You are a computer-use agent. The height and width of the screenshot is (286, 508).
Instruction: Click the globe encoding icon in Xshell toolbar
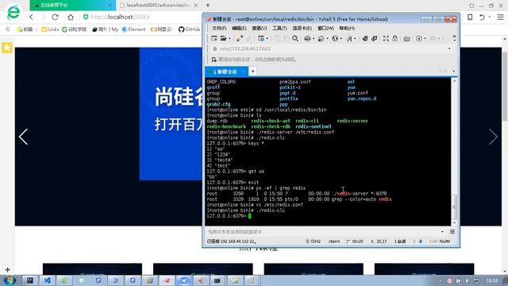[x=335, y=39]
